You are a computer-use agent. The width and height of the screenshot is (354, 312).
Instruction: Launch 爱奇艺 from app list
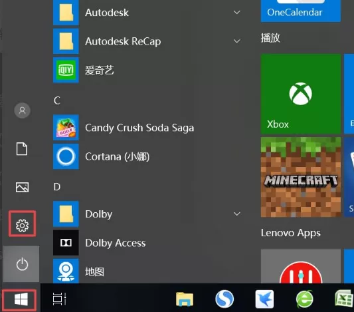point(100,70)
